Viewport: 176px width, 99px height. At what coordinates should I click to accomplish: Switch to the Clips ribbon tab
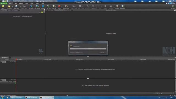point(16,3)
